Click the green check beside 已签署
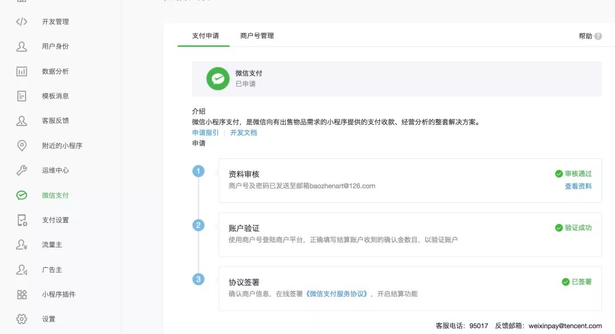Screen dimensions: 615x334 point(565,282)
